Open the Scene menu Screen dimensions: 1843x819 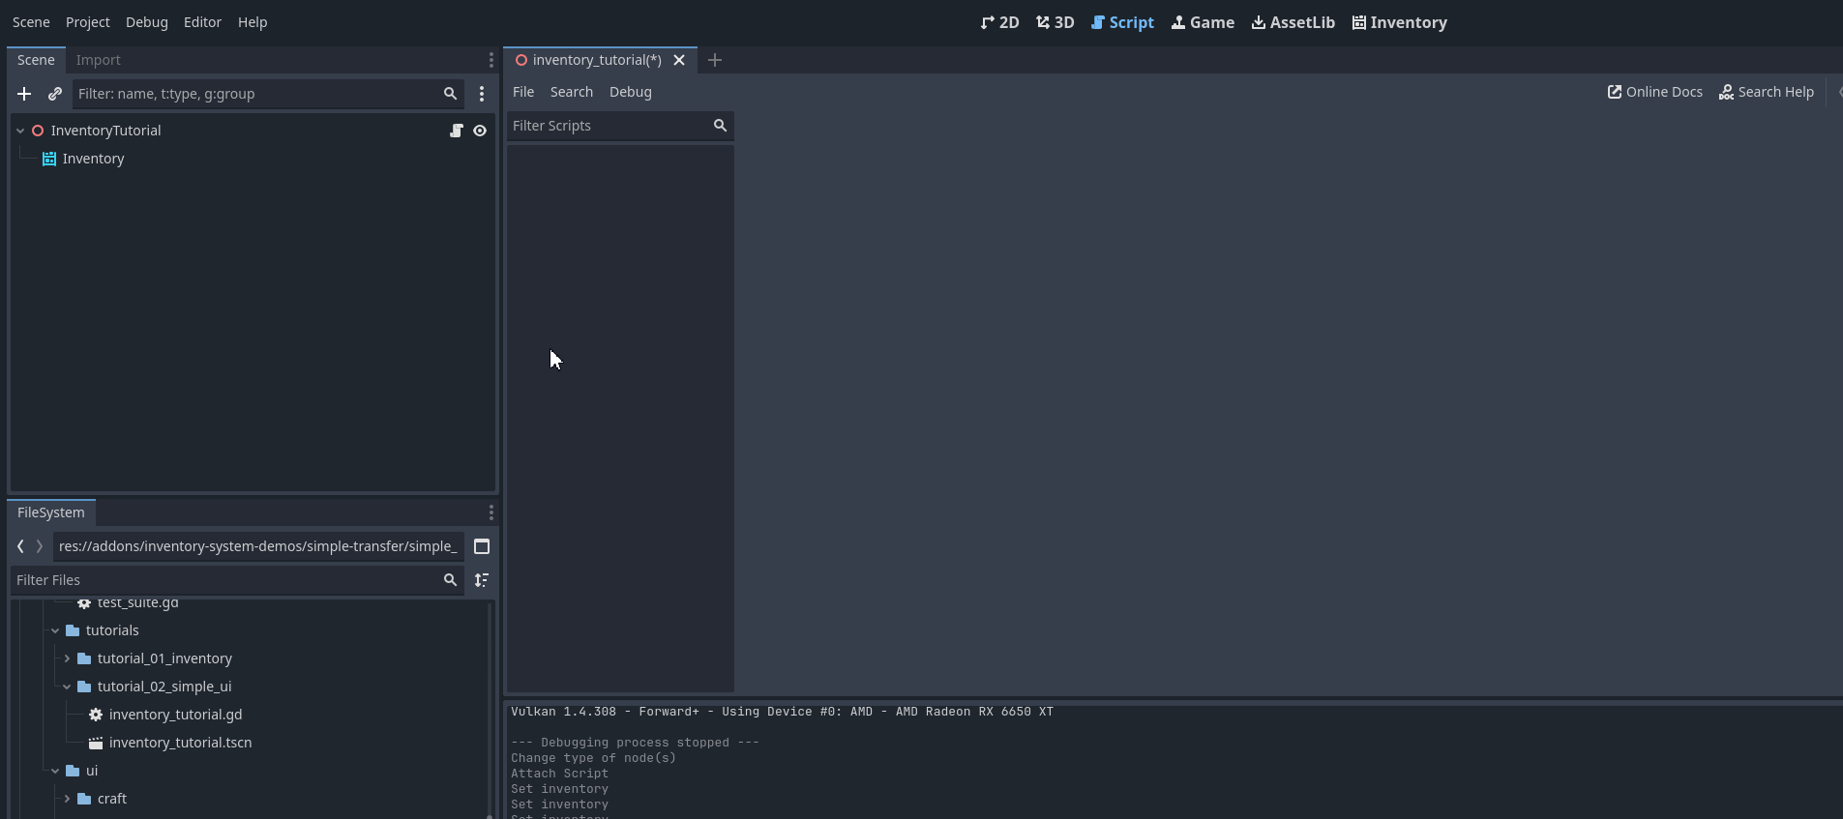click(x=31, y=22)
